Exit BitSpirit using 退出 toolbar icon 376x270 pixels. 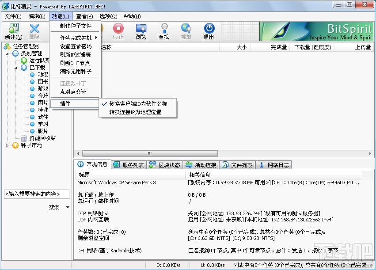pyautogui.click(x=208, y=32)
